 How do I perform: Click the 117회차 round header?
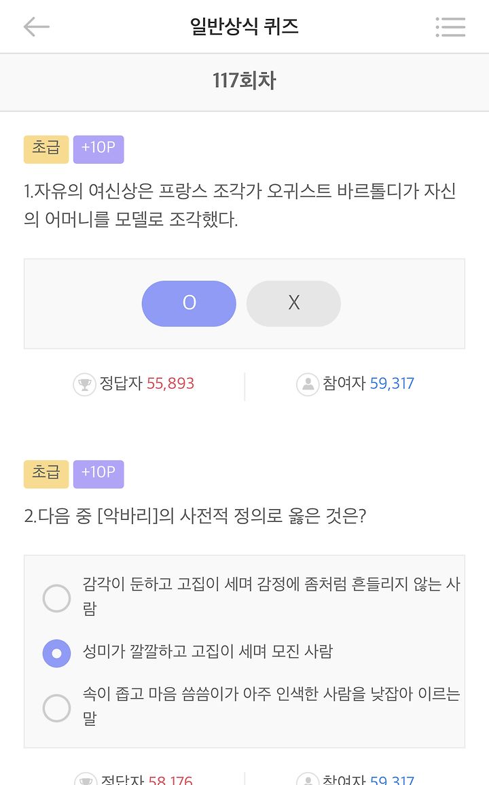244,82
